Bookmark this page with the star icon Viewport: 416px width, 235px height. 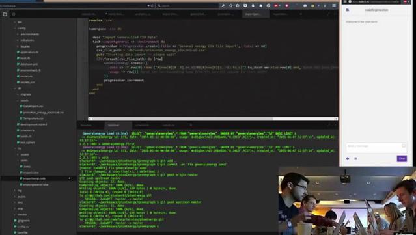tap(231, 6)
